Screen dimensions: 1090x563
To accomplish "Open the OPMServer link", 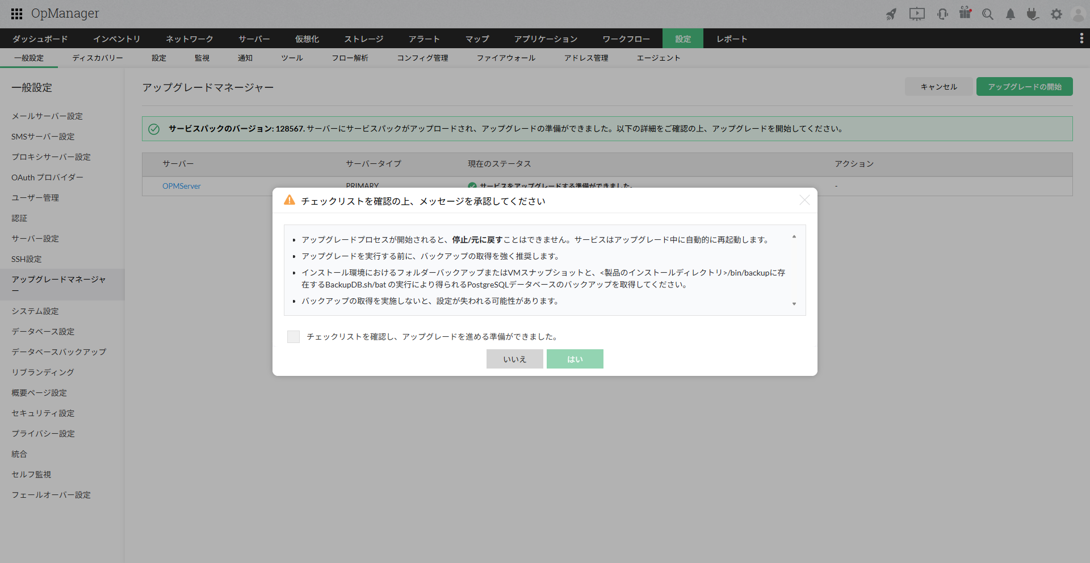I will (x=182, y=186).
